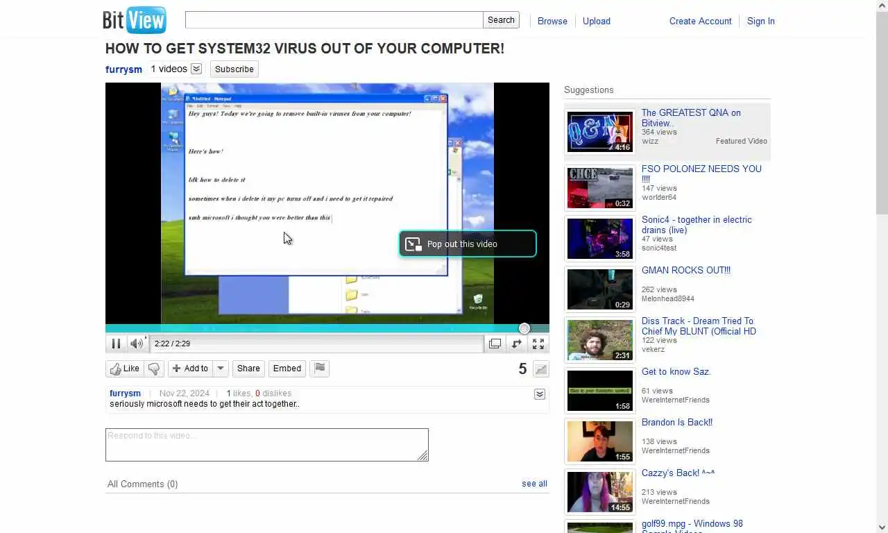Expand the video description

pyautogui.click(x=540, y=394)
